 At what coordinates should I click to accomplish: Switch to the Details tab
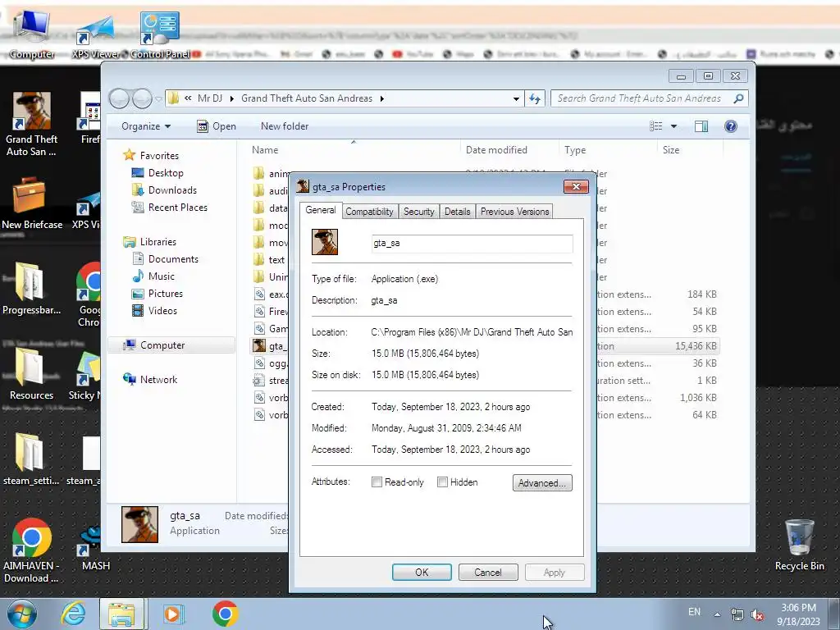458,212
